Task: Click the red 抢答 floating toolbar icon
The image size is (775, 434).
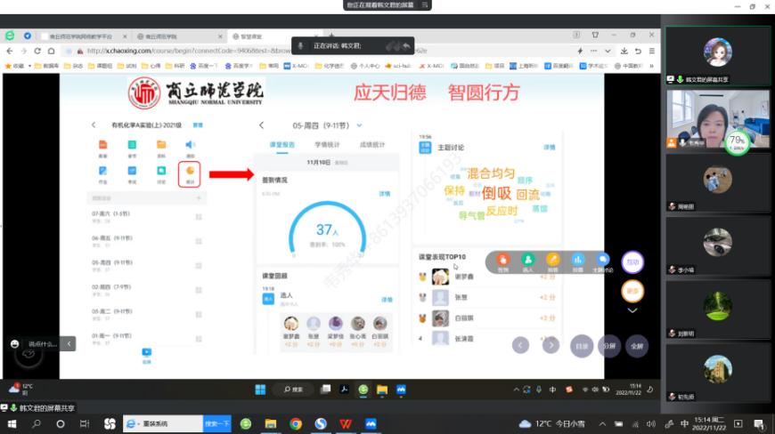Action: [502, 260]
